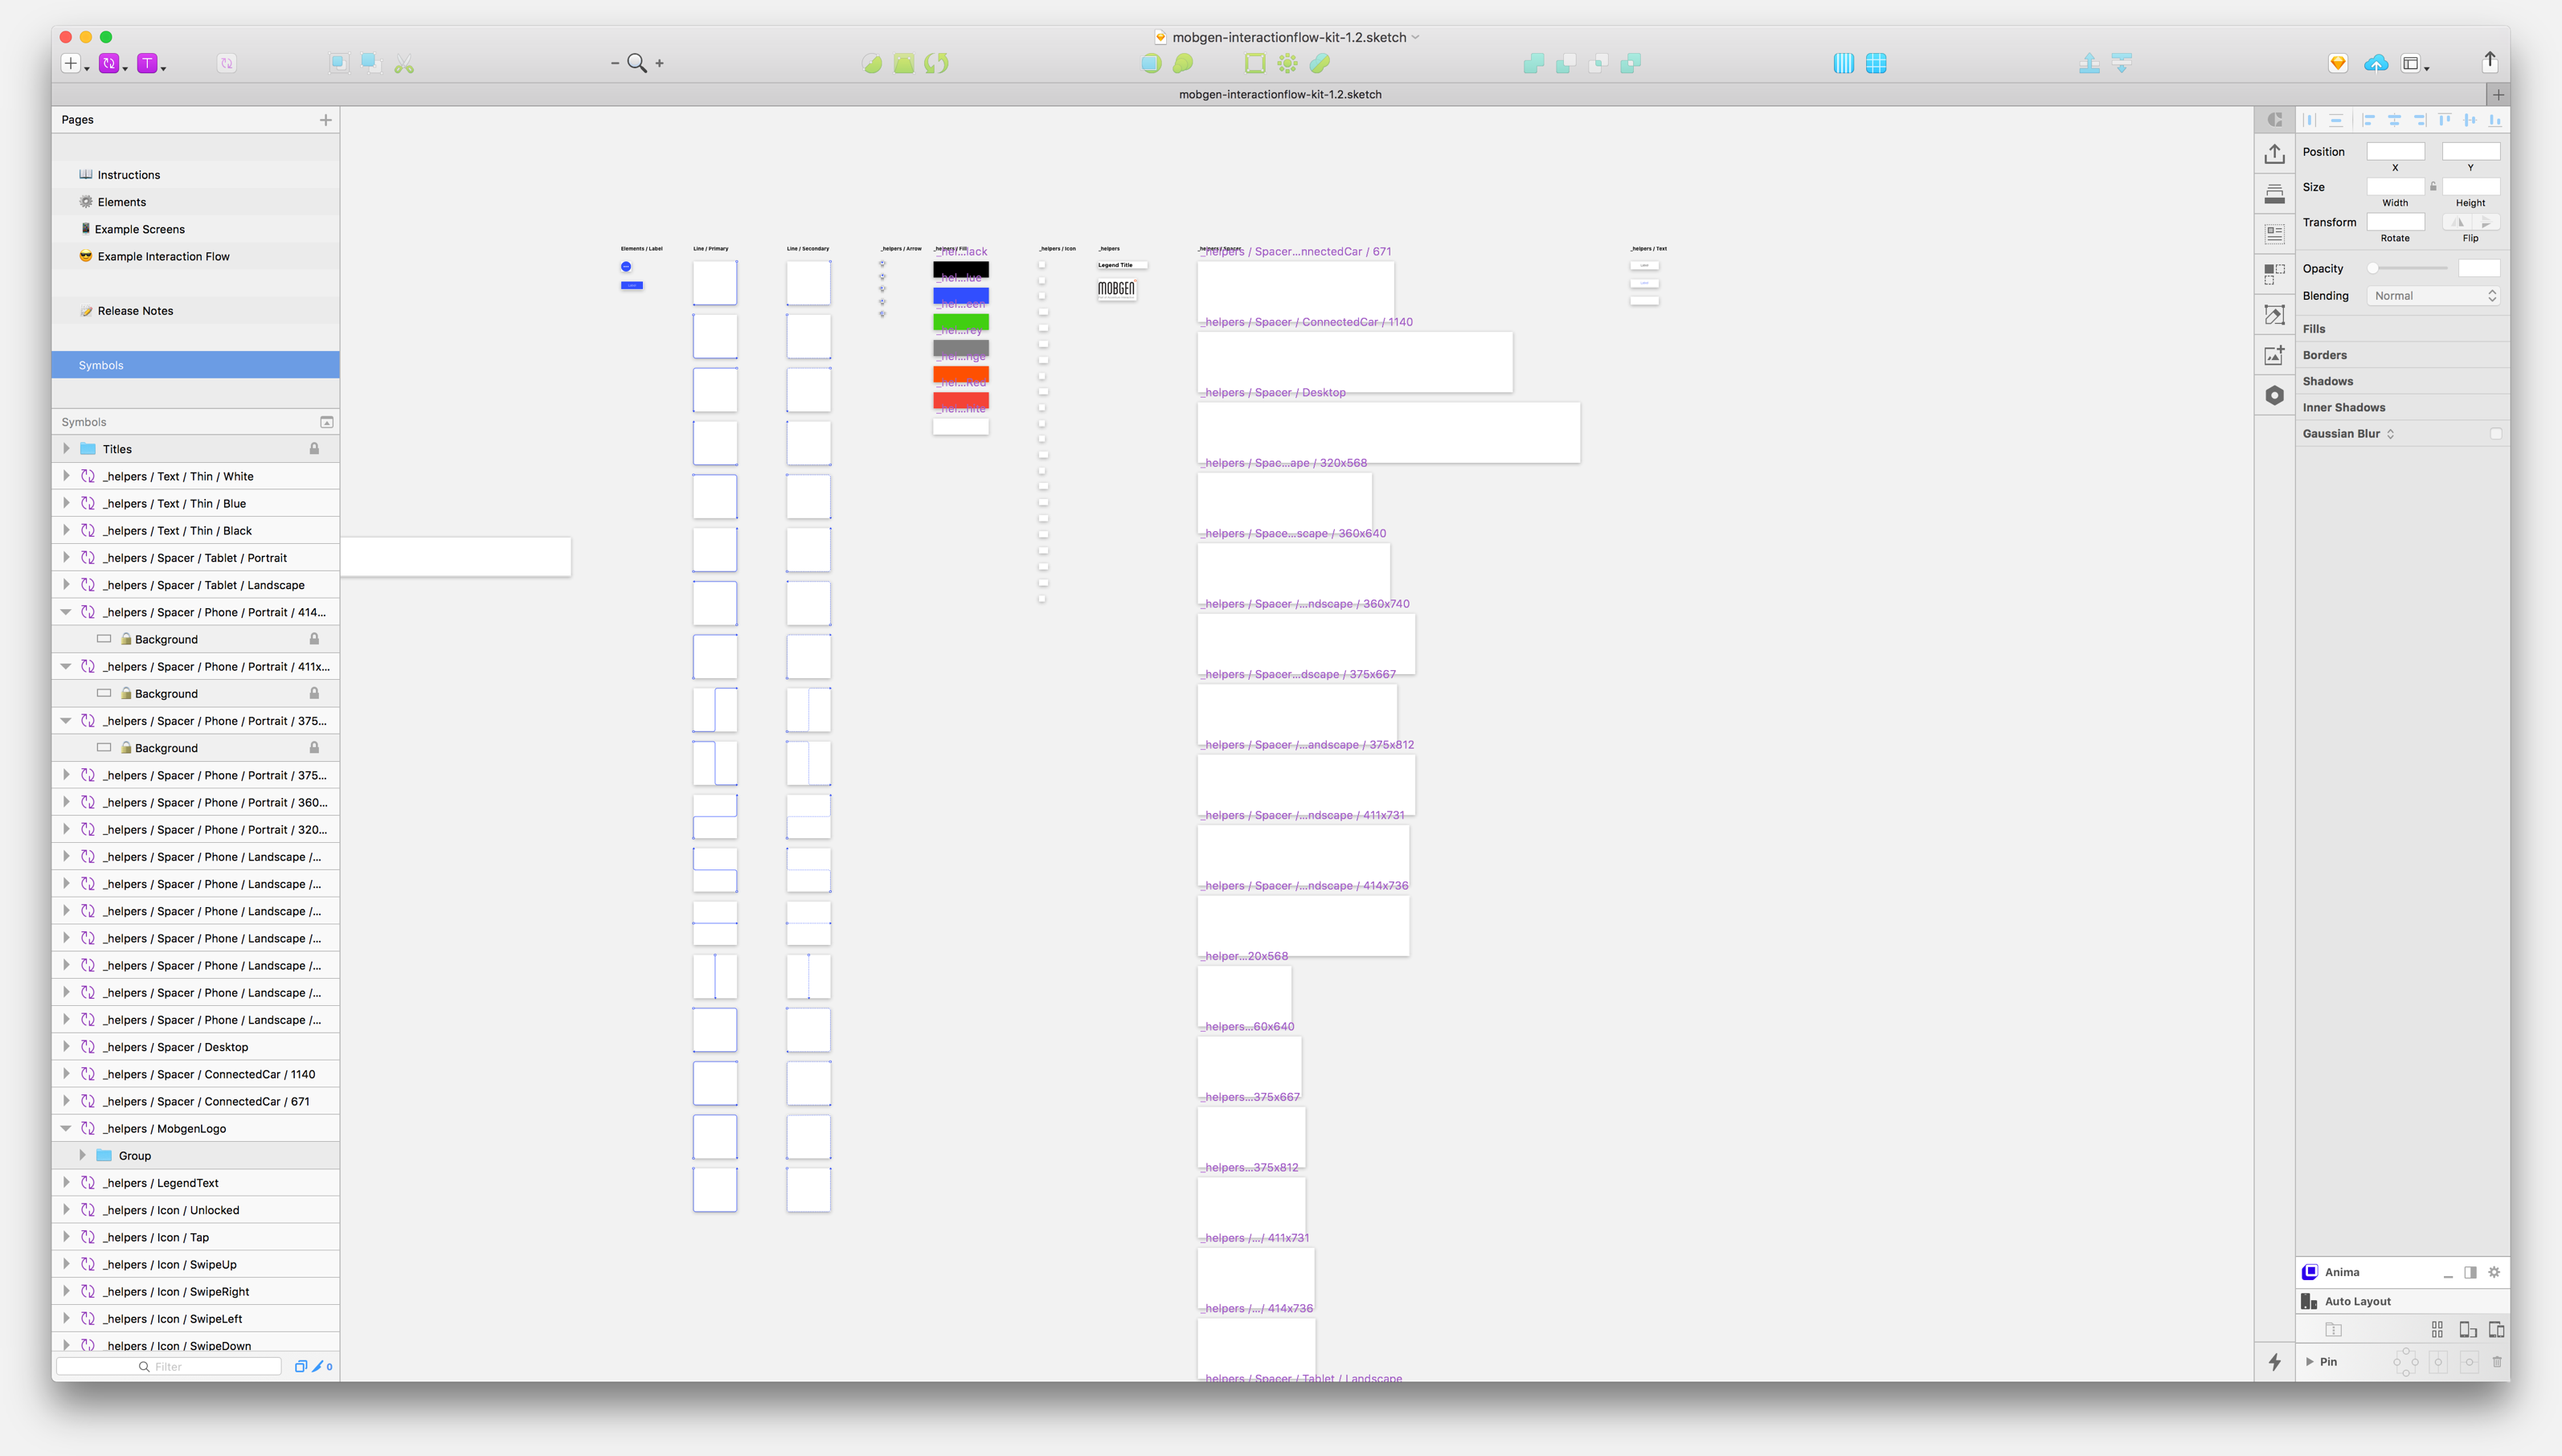Enable the Gaussian Blur checkbox

pyautogui.click(x=2497, y=433)
